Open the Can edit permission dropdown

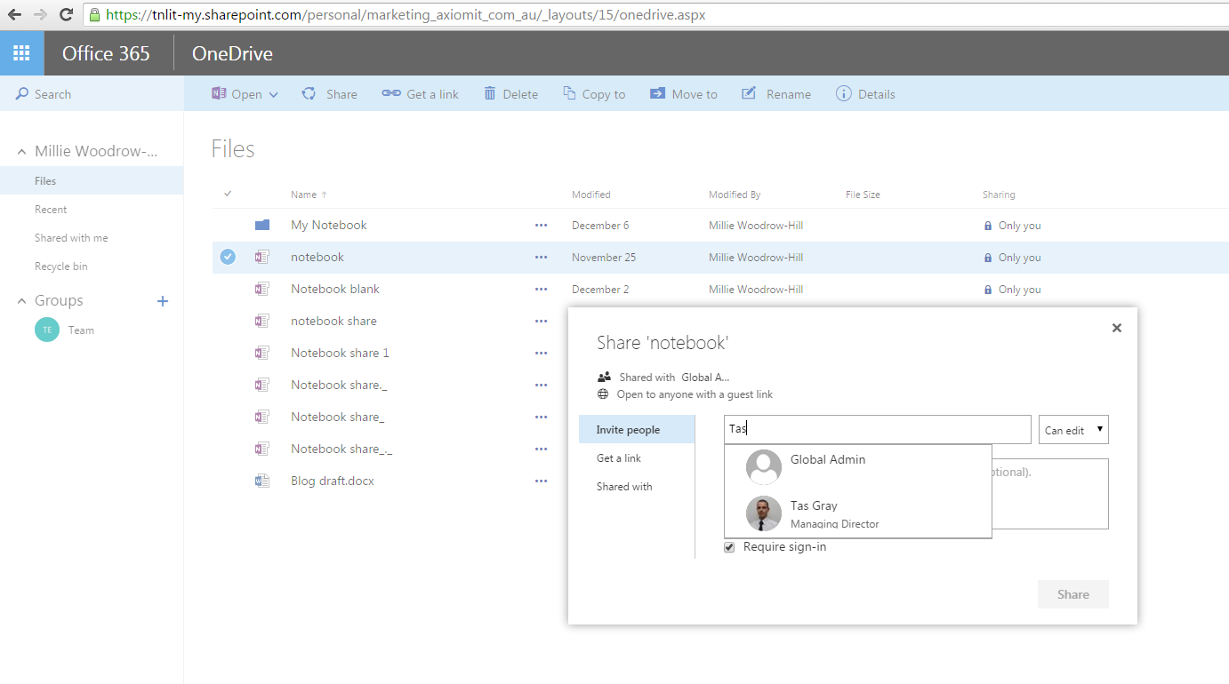1073,430
